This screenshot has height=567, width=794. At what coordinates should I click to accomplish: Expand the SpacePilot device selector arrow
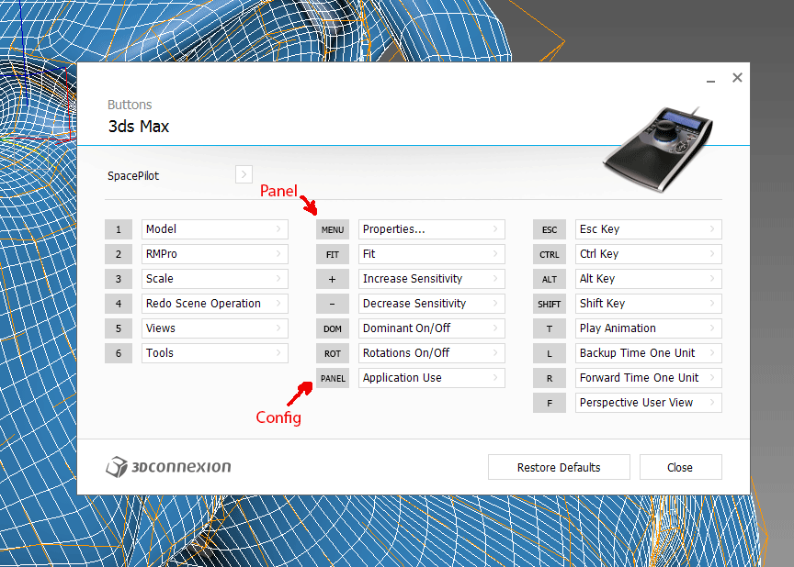244,174
